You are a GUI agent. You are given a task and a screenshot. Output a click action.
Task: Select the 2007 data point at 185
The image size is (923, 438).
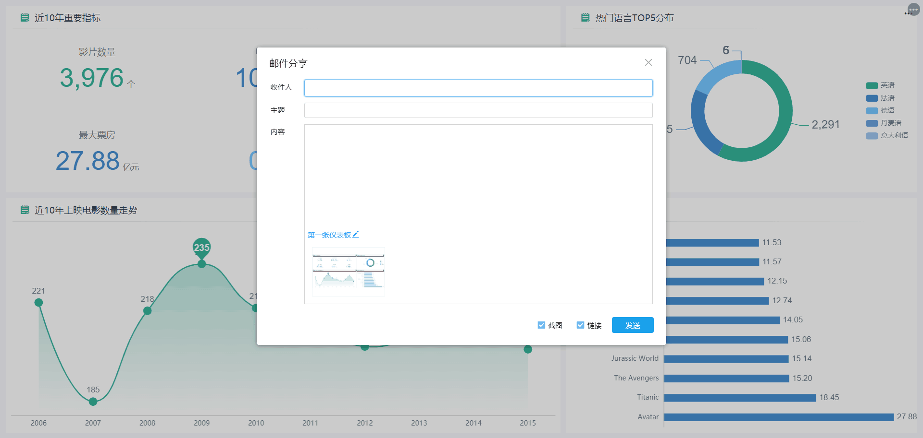point(93,402)
